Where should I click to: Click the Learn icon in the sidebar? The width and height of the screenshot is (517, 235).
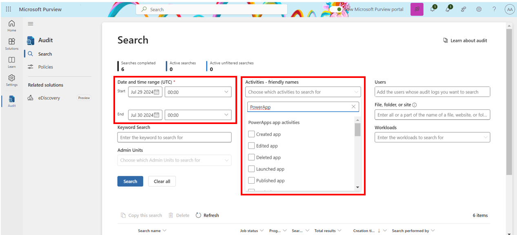point(11,61)
